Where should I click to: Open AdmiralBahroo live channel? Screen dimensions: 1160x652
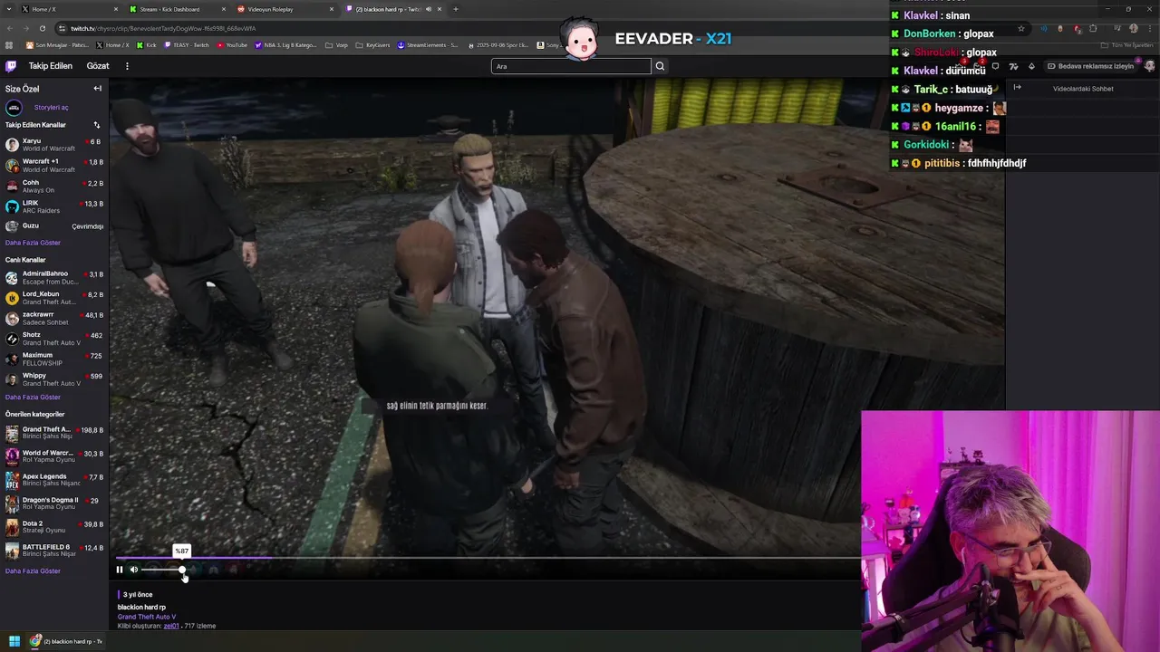pyautogui.click(x=54, y=277)
